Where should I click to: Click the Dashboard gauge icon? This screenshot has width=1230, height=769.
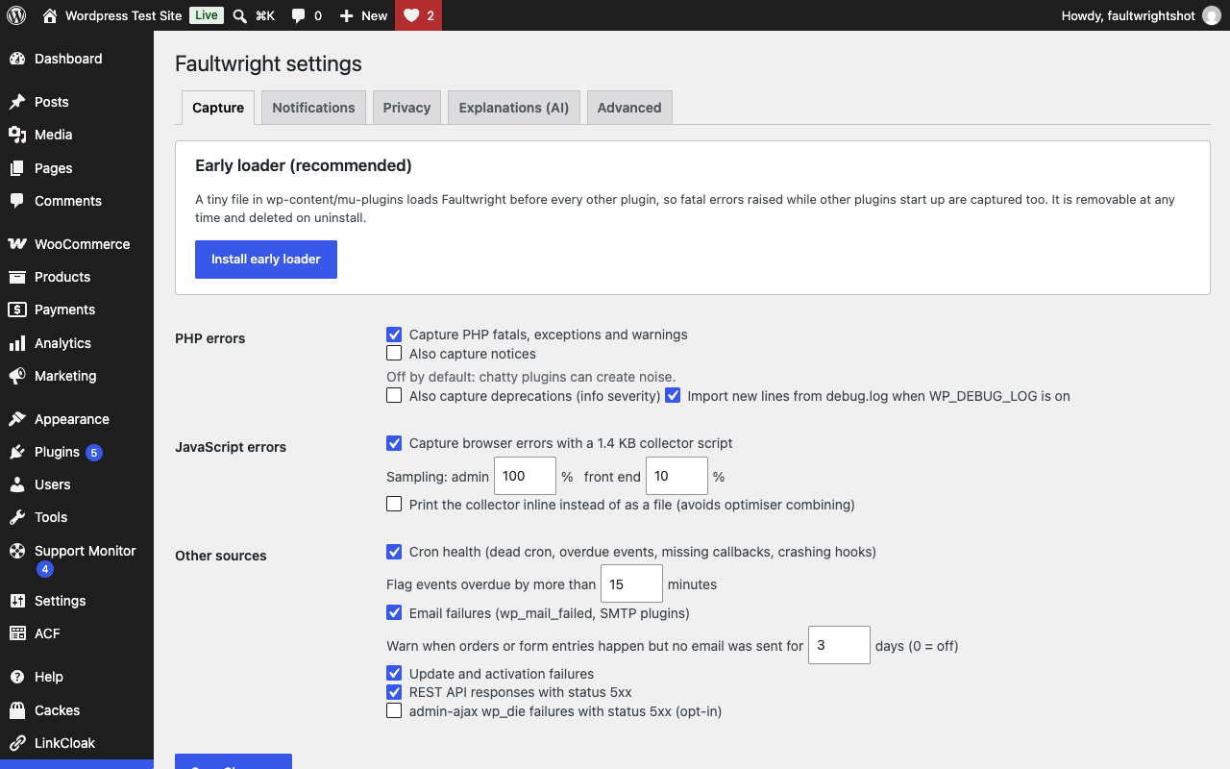pos(17,59)
